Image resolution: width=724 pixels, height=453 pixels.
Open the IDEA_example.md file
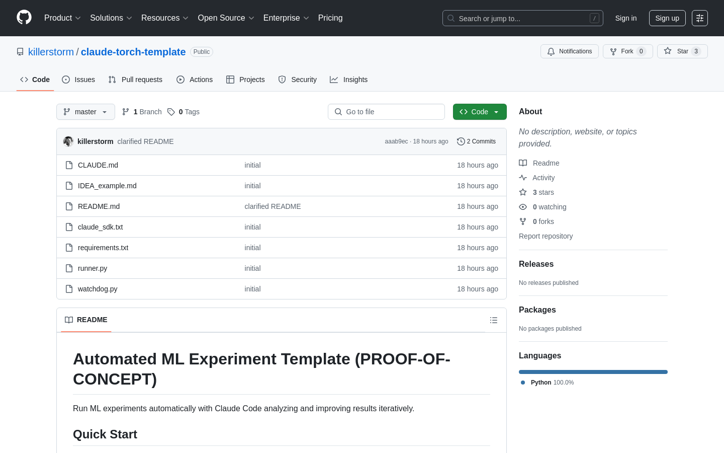click(x=107, y=186)
